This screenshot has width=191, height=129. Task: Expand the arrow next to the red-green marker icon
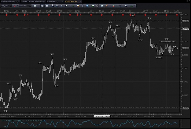point(117,6)
